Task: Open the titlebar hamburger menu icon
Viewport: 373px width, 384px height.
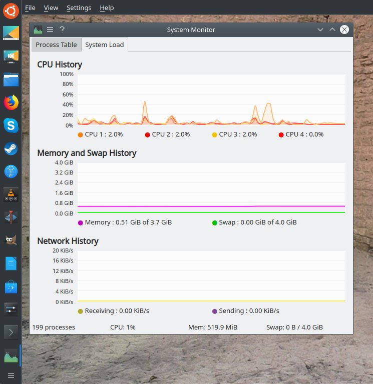Action: (50, 29)
